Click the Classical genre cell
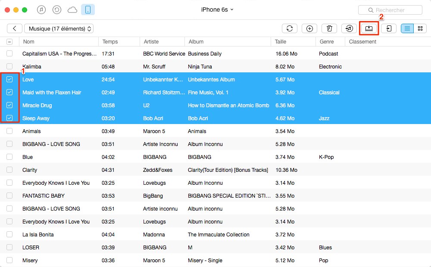The image size is (431, 267). click(x=329, y=93)
